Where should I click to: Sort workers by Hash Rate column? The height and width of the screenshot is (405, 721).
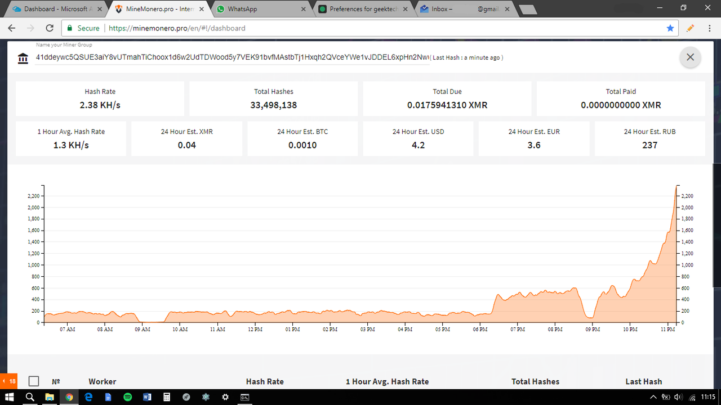[265, 381]
